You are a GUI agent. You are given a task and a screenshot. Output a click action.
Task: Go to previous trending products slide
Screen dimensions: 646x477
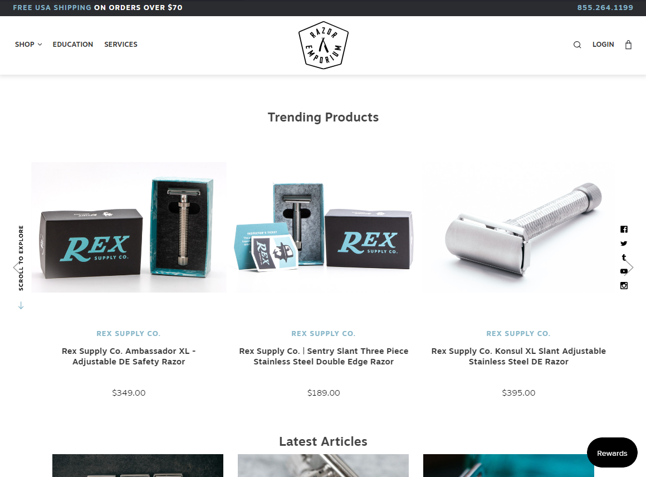click(x=17, y=267)
